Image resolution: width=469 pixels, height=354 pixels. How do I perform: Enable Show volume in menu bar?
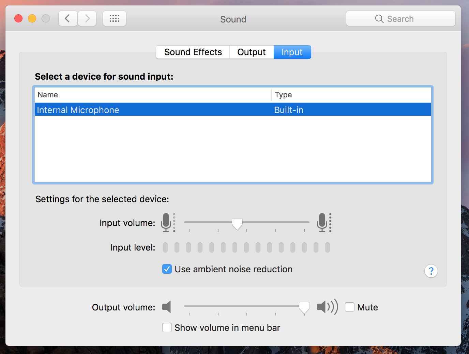(167, 327)
